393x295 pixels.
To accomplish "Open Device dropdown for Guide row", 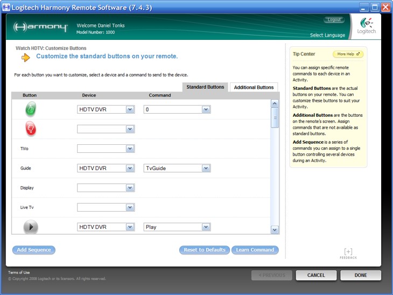I will click(x=106, y=168).
